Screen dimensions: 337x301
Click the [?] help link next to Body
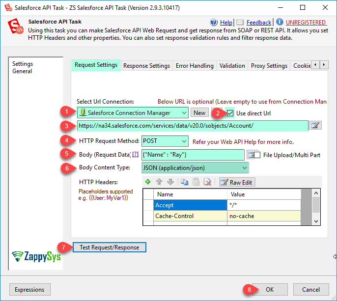[x=135, y=154]
